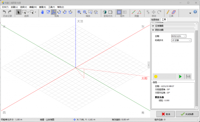Open the 时间步长 15 分钟 dropdown

[x=181, y=40]
